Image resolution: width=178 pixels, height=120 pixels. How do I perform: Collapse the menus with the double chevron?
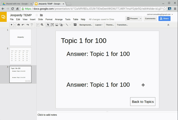168,25
